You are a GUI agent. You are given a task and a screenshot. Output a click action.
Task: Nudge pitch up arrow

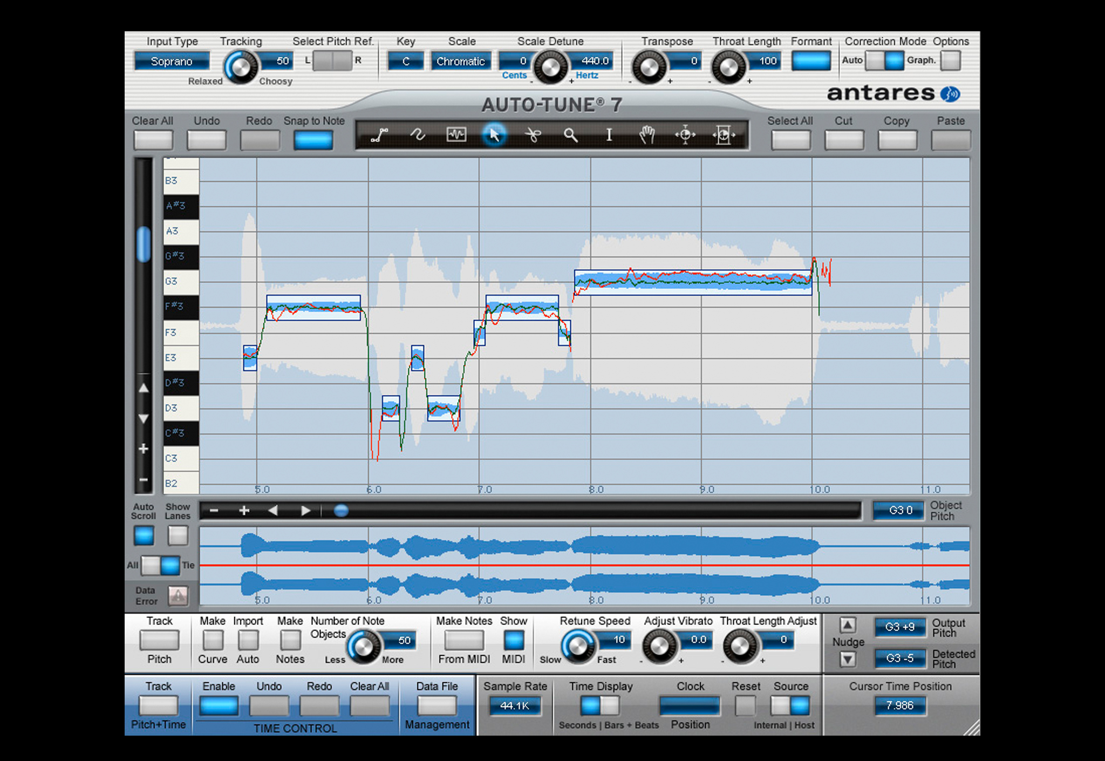848,625
